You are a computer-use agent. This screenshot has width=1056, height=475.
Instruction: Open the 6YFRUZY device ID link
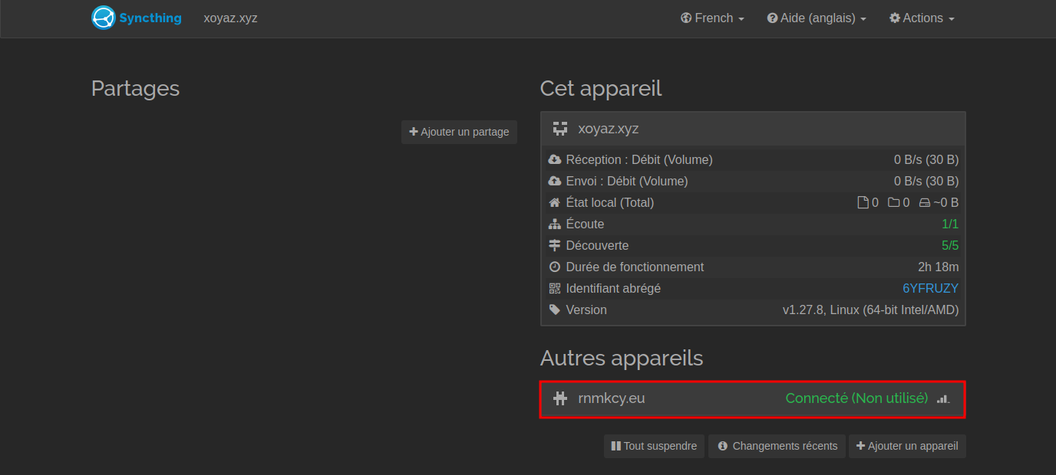930,289
